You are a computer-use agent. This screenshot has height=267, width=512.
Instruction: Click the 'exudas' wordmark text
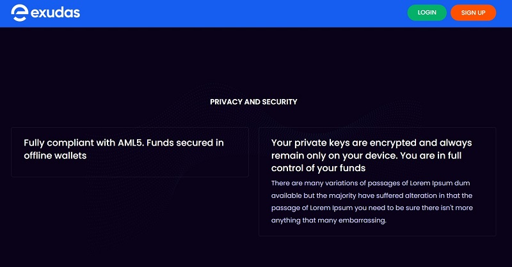[55, 13]
